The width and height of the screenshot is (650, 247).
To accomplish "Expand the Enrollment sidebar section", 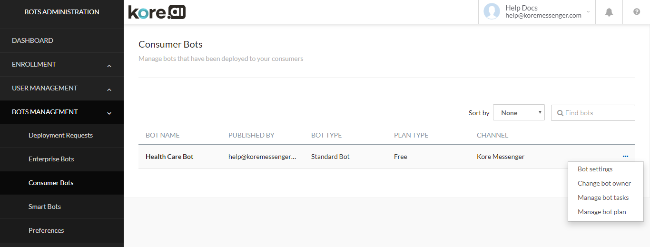I will point(109,65).
